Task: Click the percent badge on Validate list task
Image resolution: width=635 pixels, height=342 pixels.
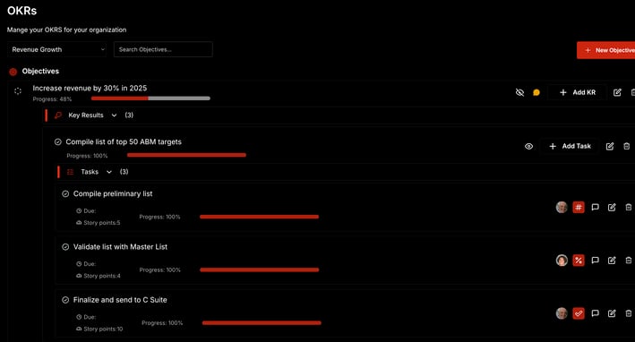Action: tap(579, 261)
